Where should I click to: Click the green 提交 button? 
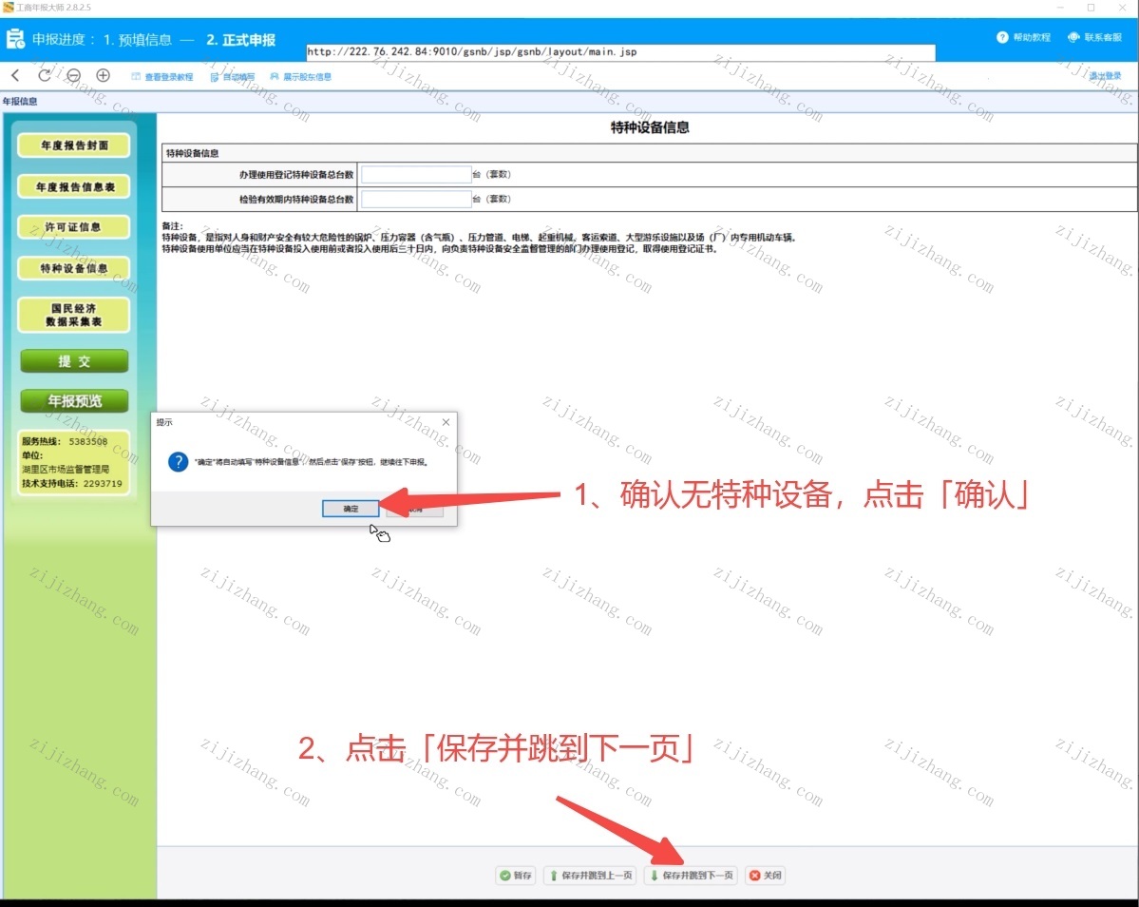[x=74, y=361]
